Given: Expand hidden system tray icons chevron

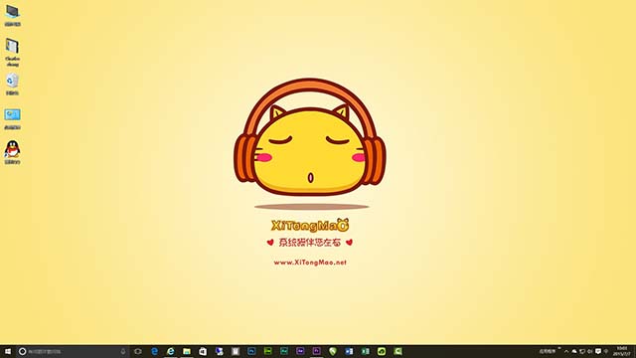Looking at the screenshot, I should [x=566, y=351].
